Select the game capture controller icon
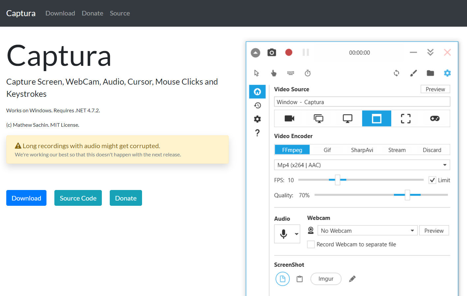The image size is (467, 296). click(435, 119)
